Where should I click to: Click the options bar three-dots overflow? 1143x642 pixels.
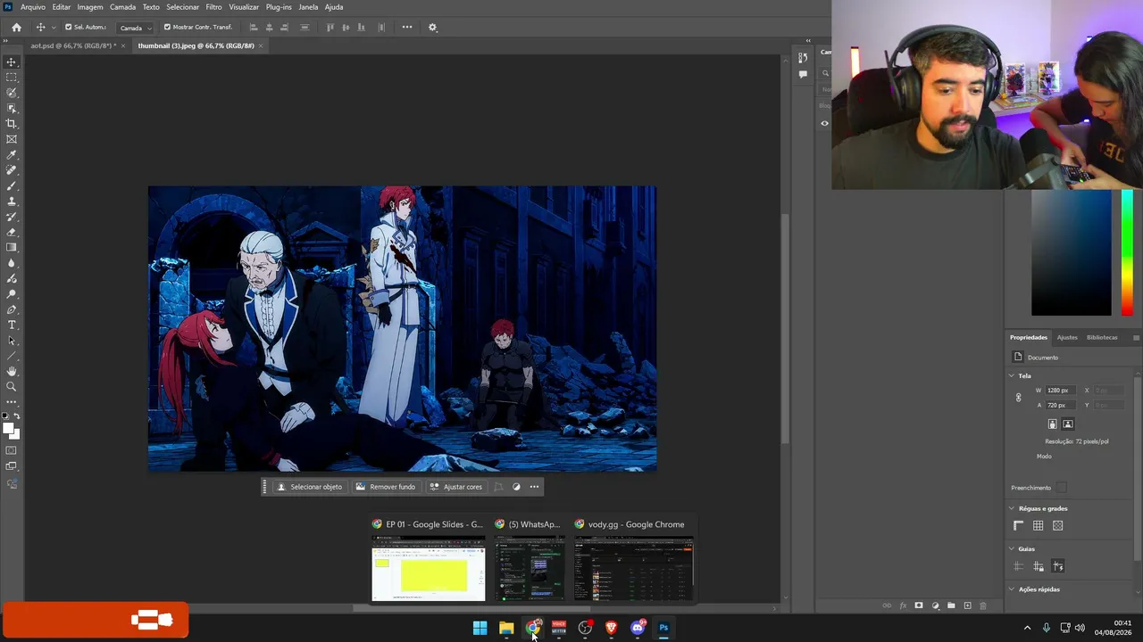(x=407, y=27)
